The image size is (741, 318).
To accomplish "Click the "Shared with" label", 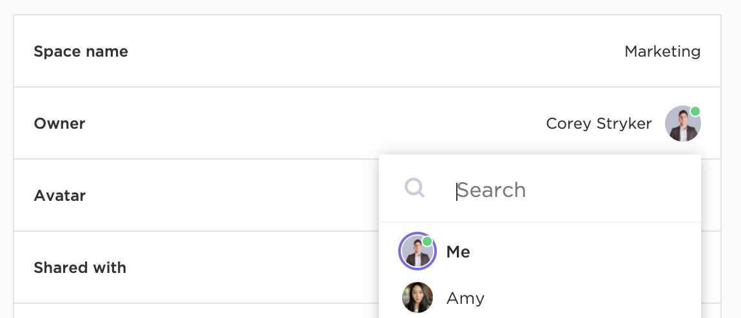I will pyautogui.click(x=80, y=268).
